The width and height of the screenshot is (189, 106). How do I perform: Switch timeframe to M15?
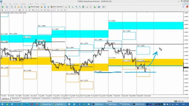[x=45, y=10]
